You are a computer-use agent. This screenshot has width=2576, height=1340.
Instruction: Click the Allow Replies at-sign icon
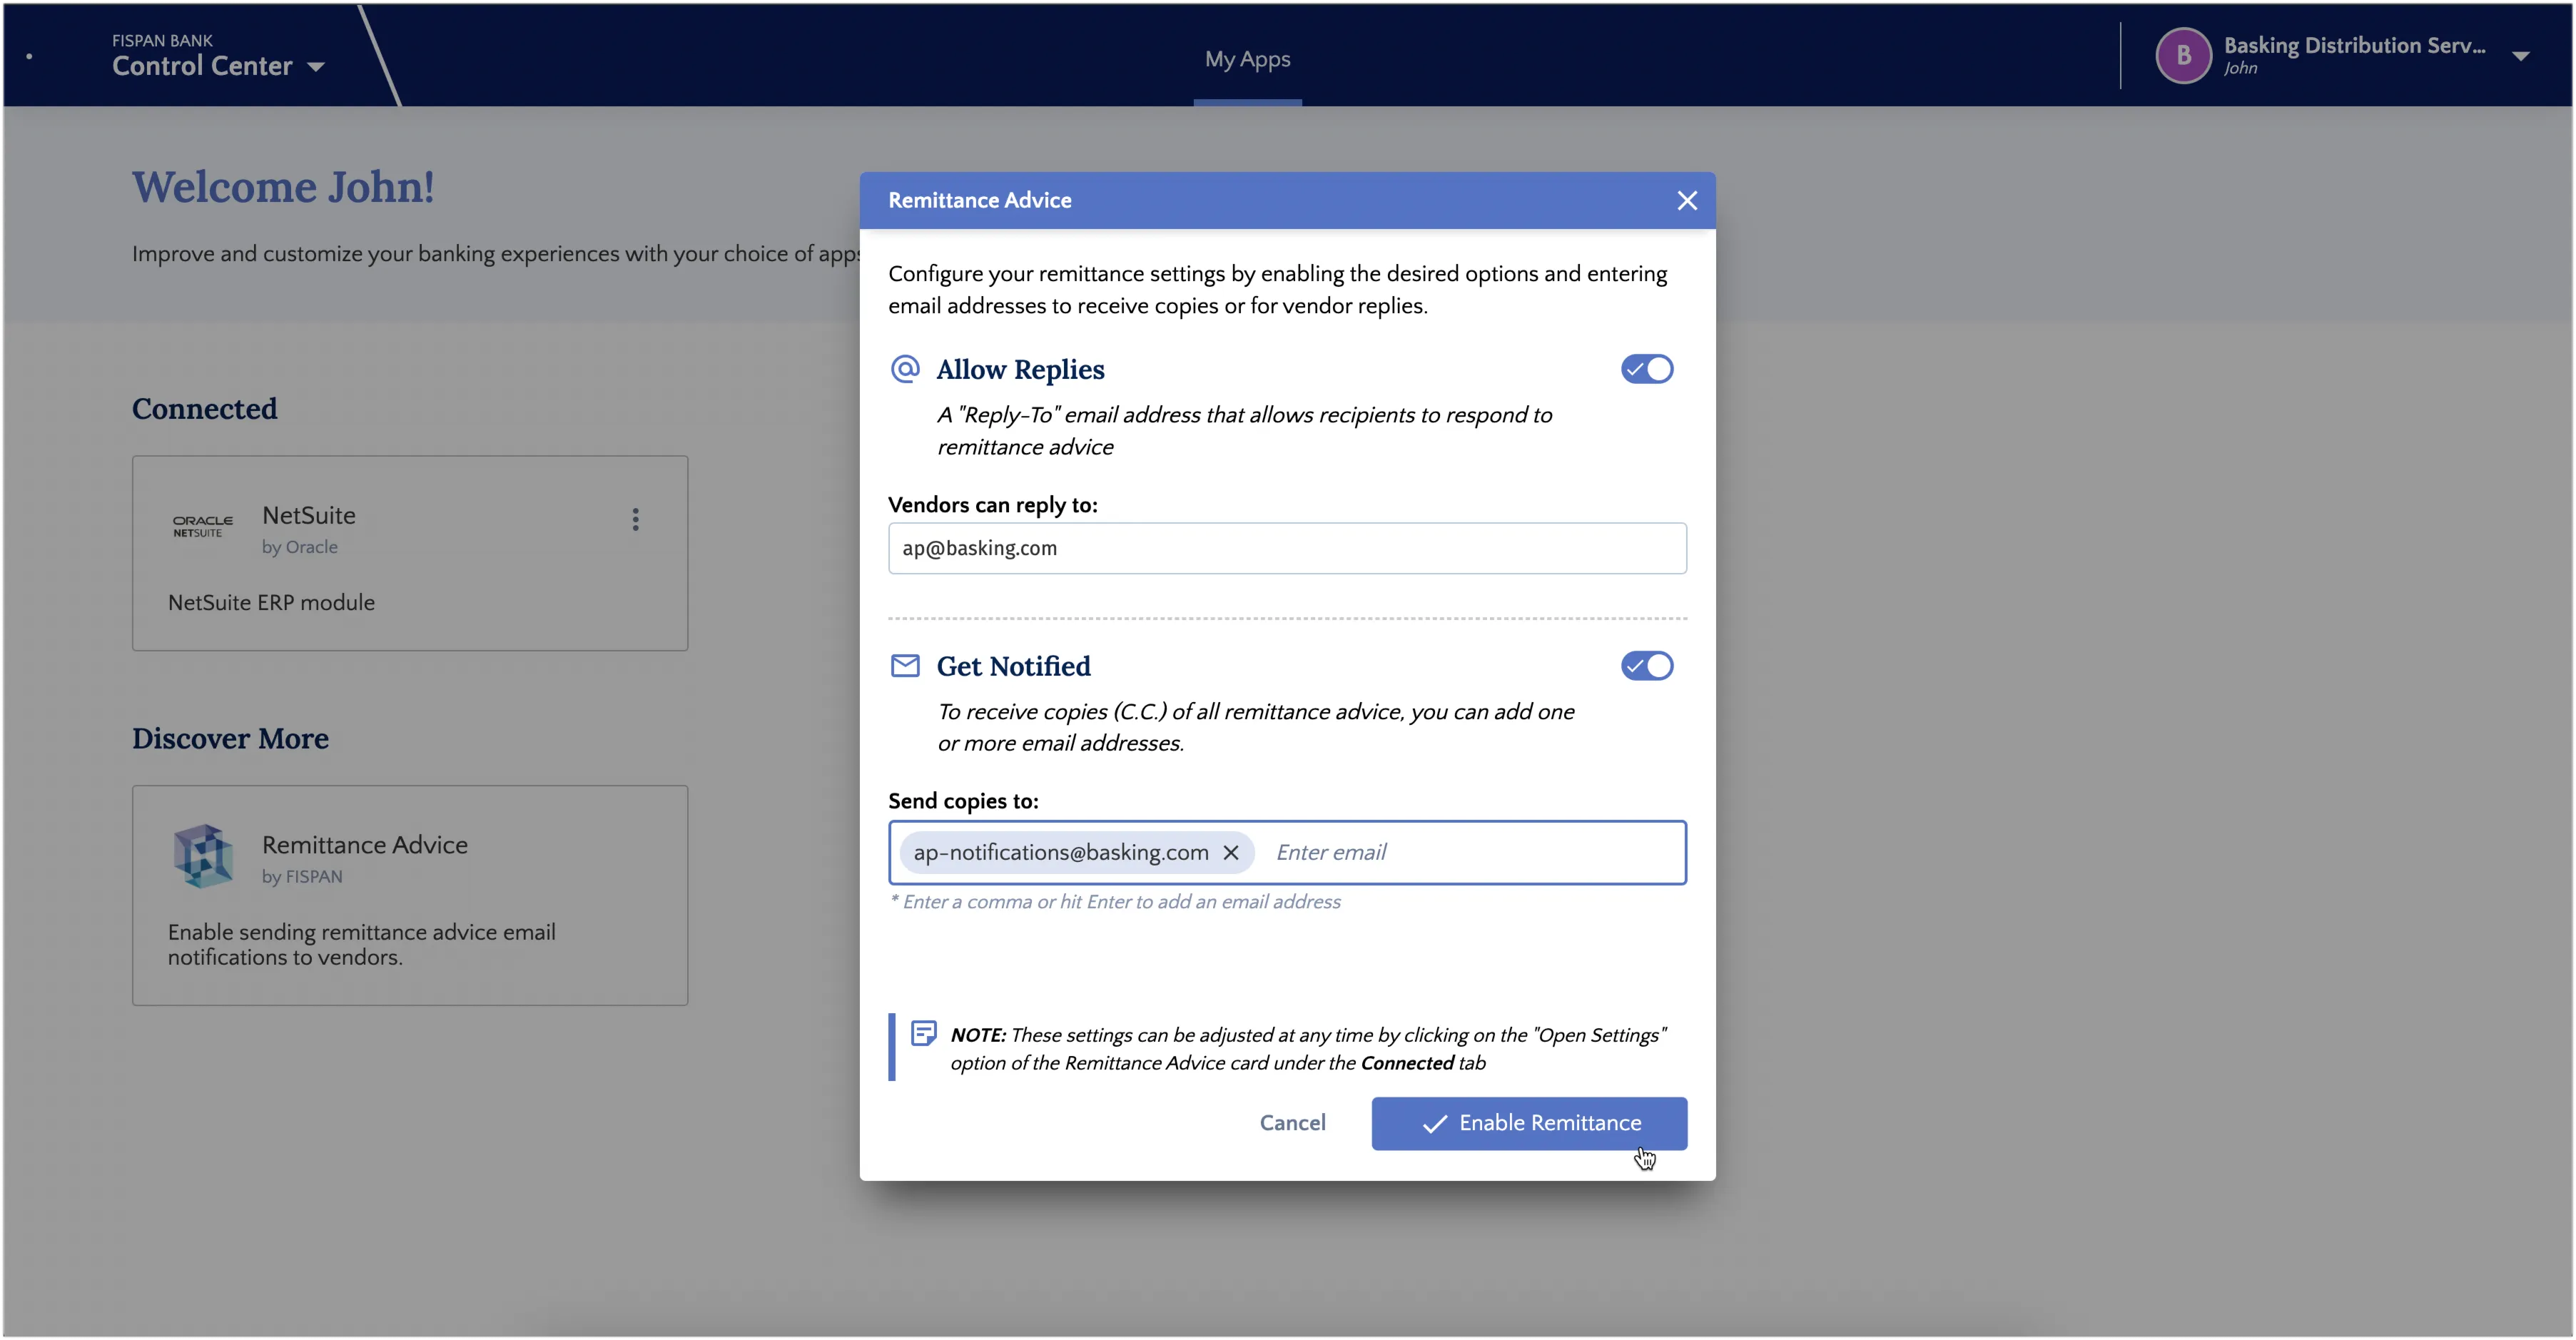point(904,369)
